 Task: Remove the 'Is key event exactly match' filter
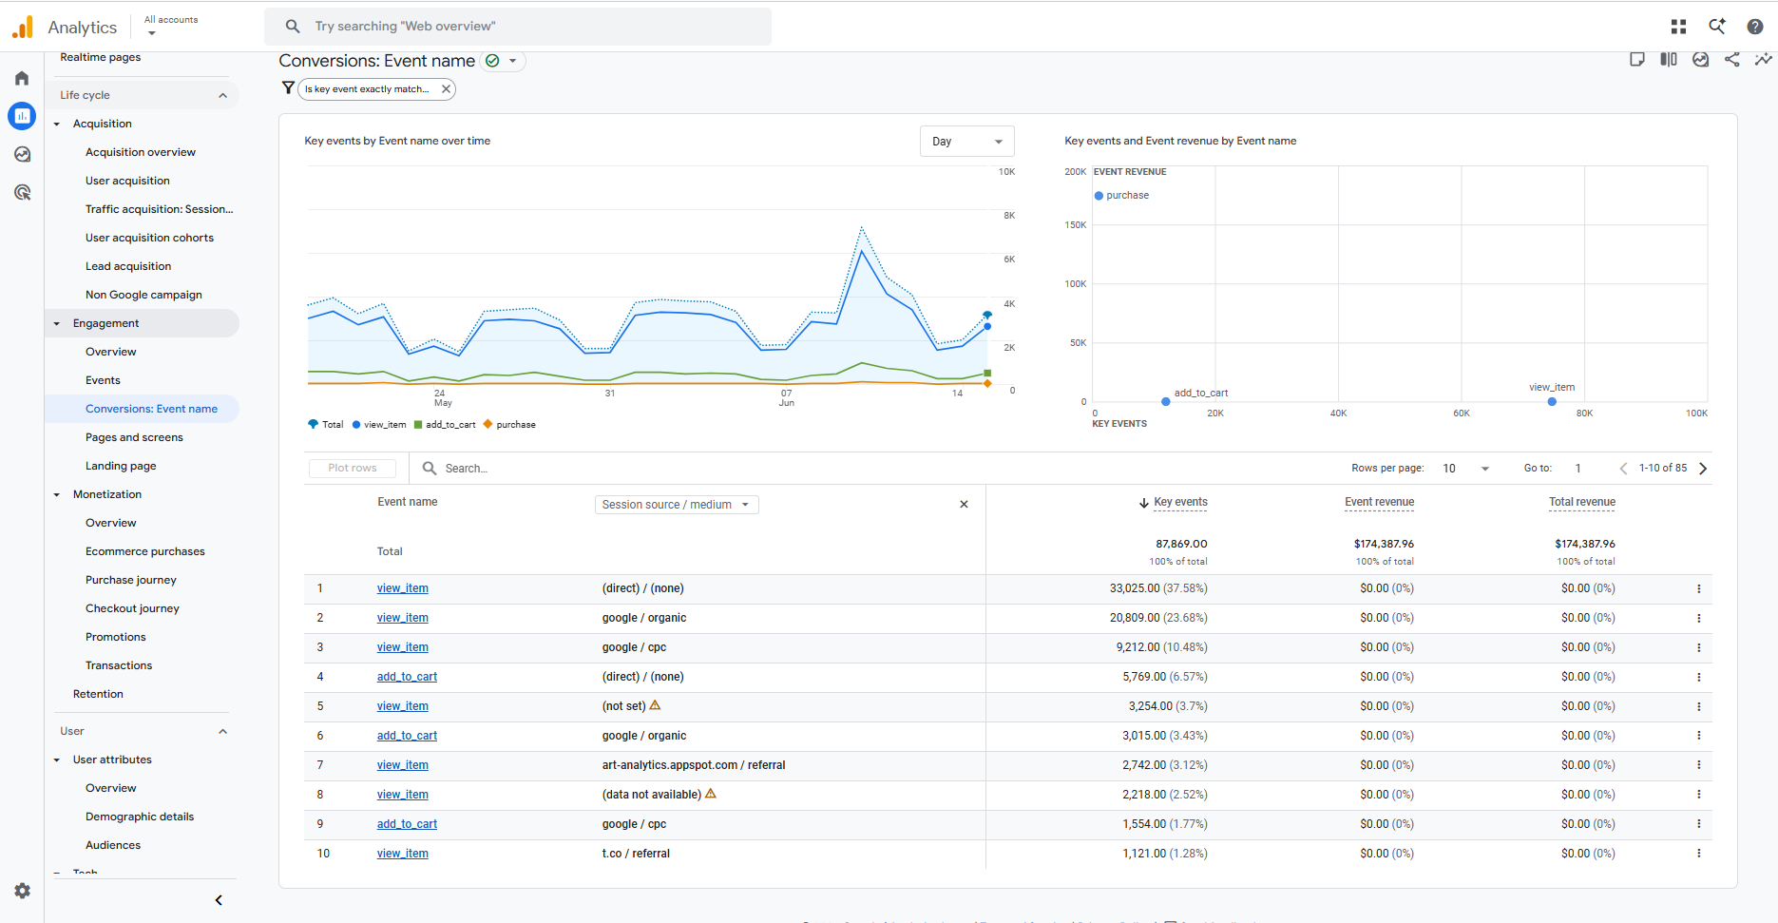pos(446,88)
